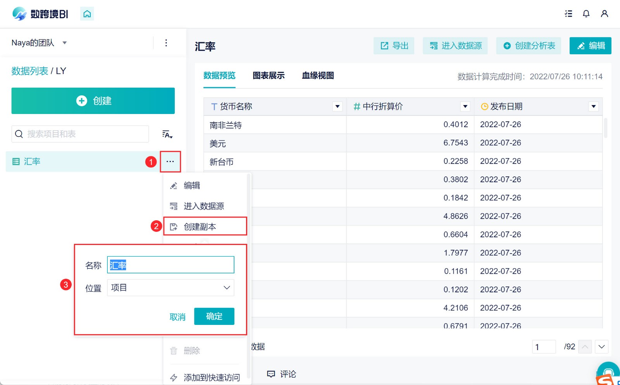
Task: Open user account profile icon
Action: pos(604,14)
